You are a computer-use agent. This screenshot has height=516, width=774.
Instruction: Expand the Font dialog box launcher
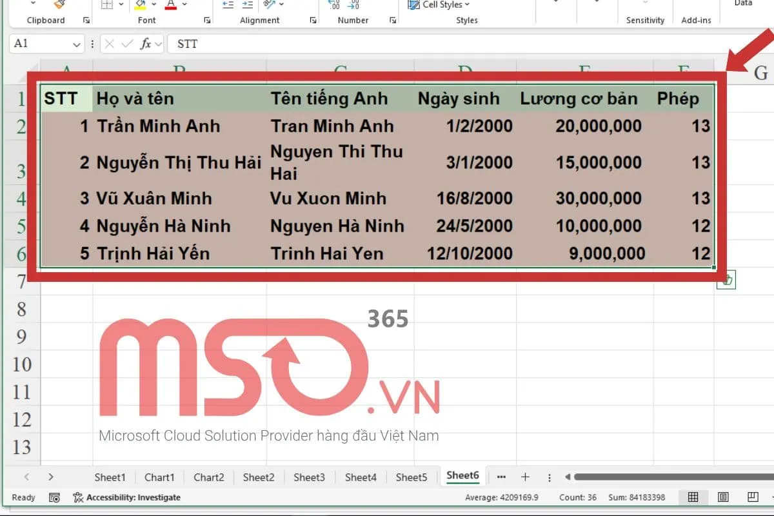point(207,20)
